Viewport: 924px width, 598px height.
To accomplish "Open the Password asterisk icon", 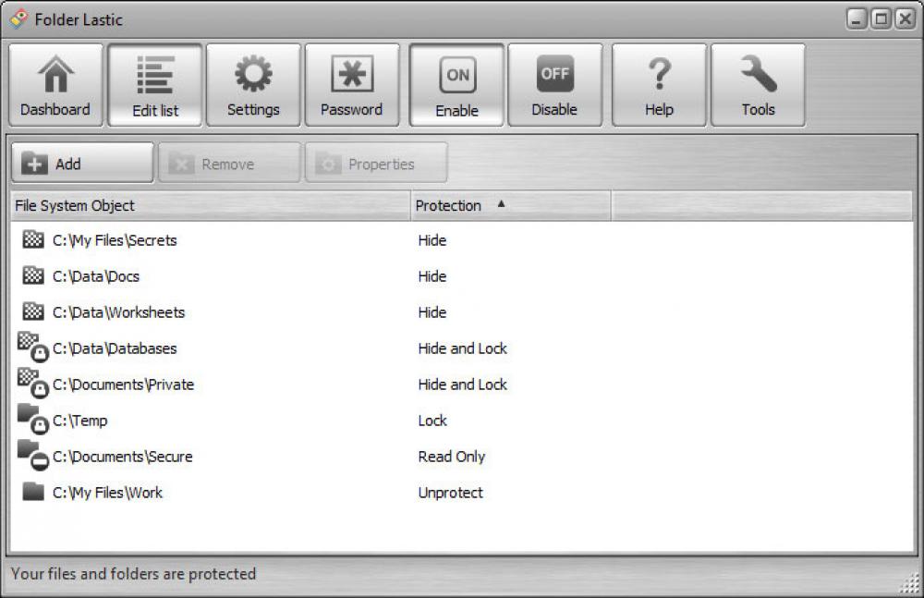I will pos(352,74).
